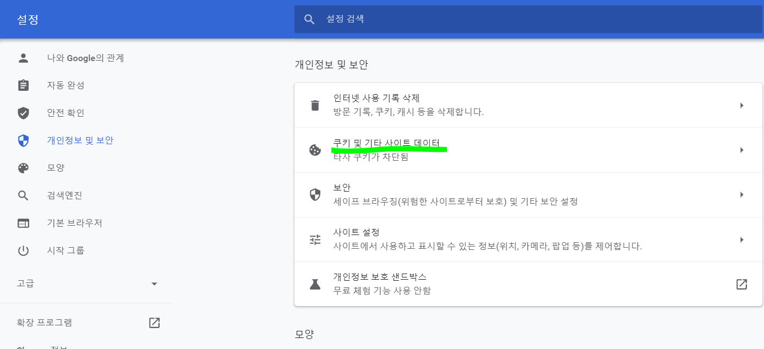This screenshot has width=764, height=349.
Task: Select 나와 Google의 관계 in the sidebar
Action: (86, 58)
